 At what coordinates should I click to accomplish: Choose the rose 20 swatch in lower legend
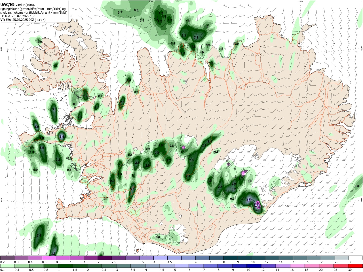(x=326, y=266)
